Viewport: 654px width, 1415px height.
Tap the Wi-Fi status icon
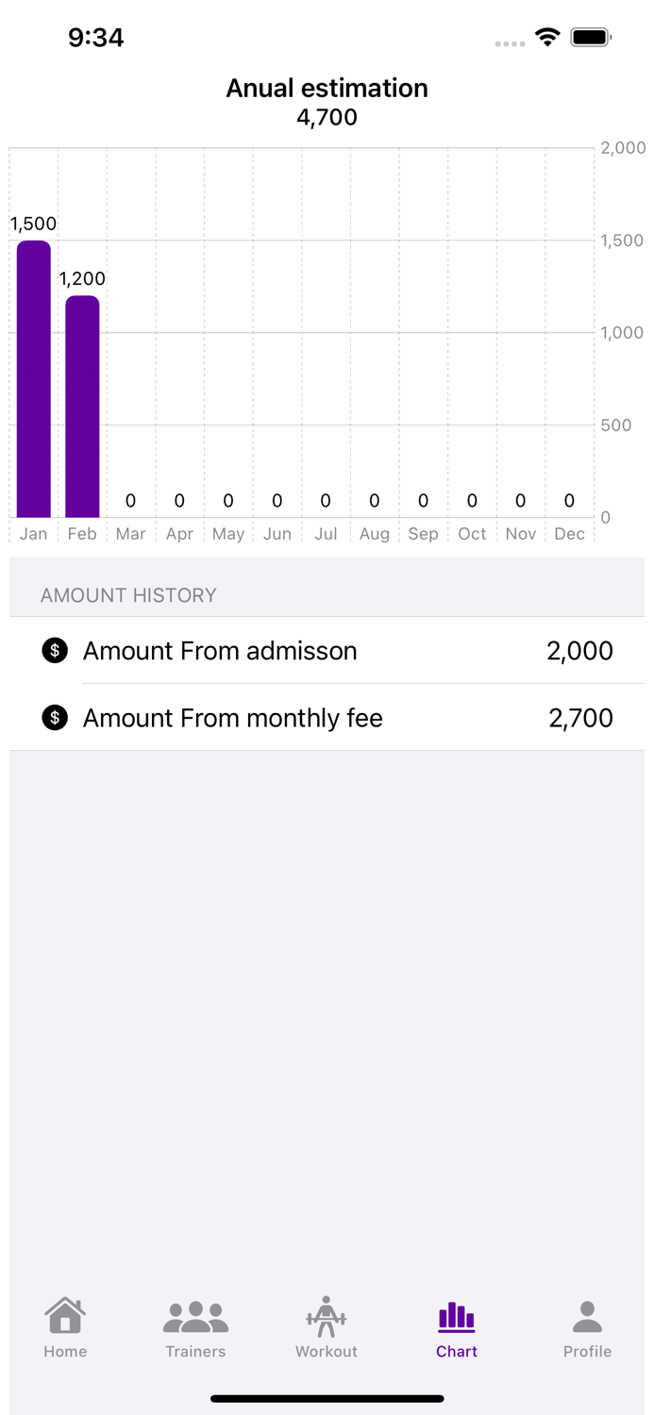coord(547,37)
